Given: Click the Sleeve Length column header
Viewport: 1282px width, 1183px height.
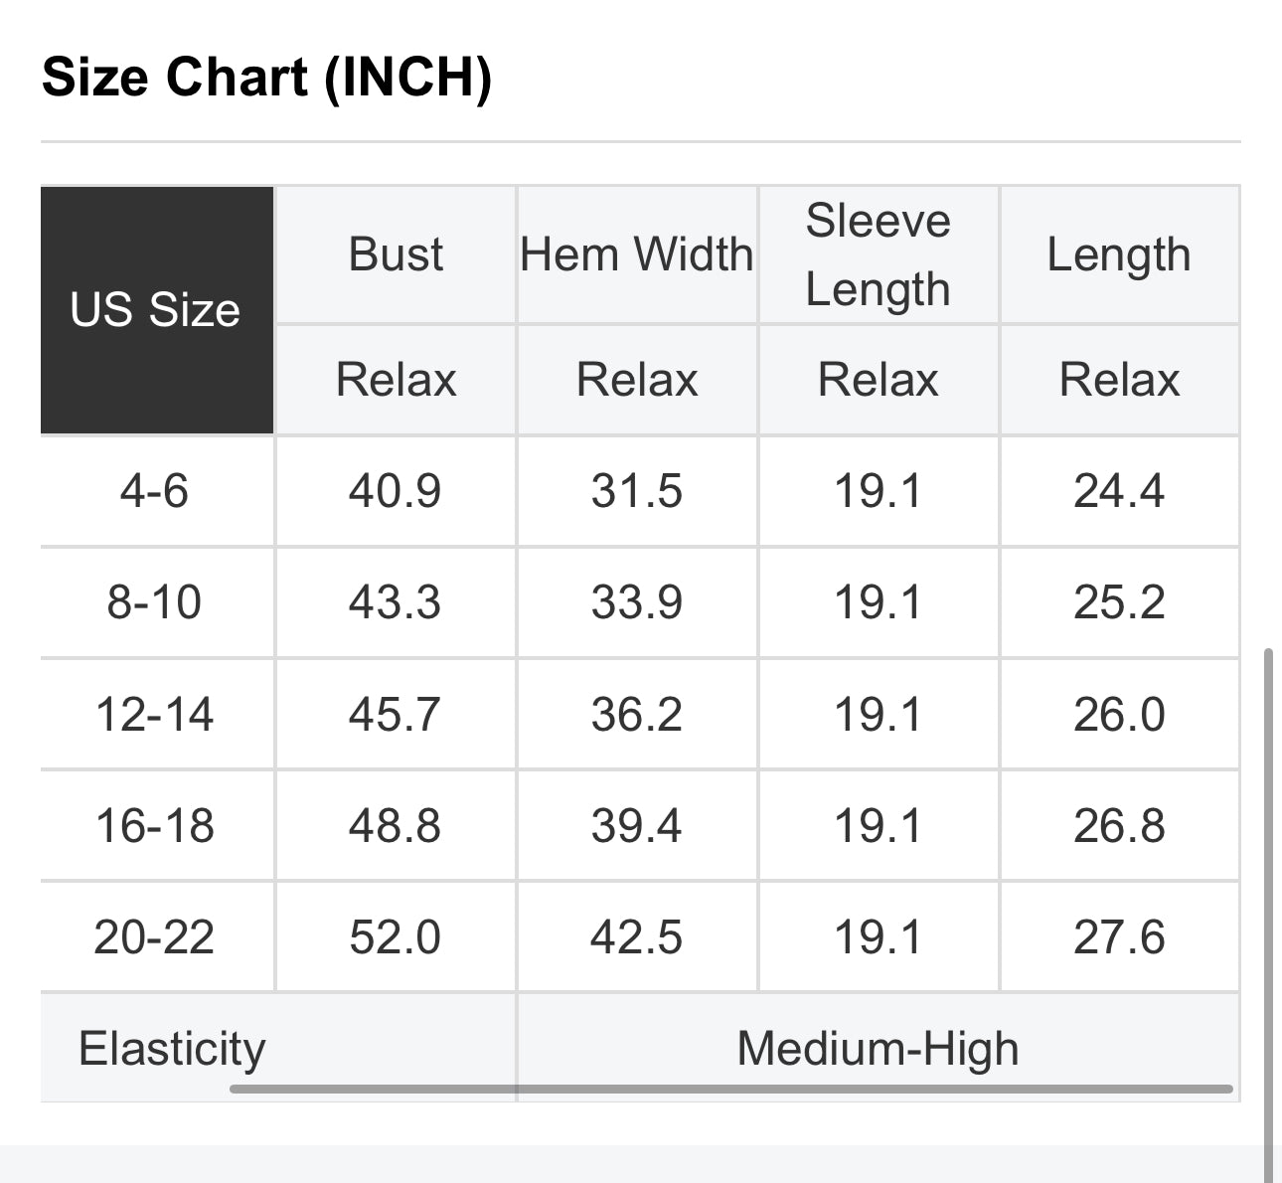Looking at the screenshot, I should pos(879,254).
